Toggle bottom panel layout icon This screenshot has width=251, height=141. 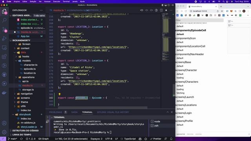point(166,5)
